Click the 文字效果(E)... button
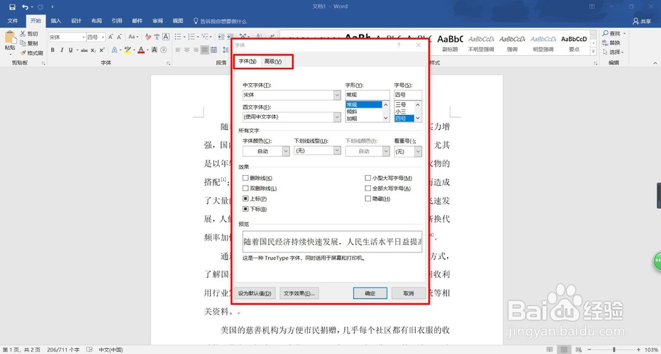 pos(299,293)
